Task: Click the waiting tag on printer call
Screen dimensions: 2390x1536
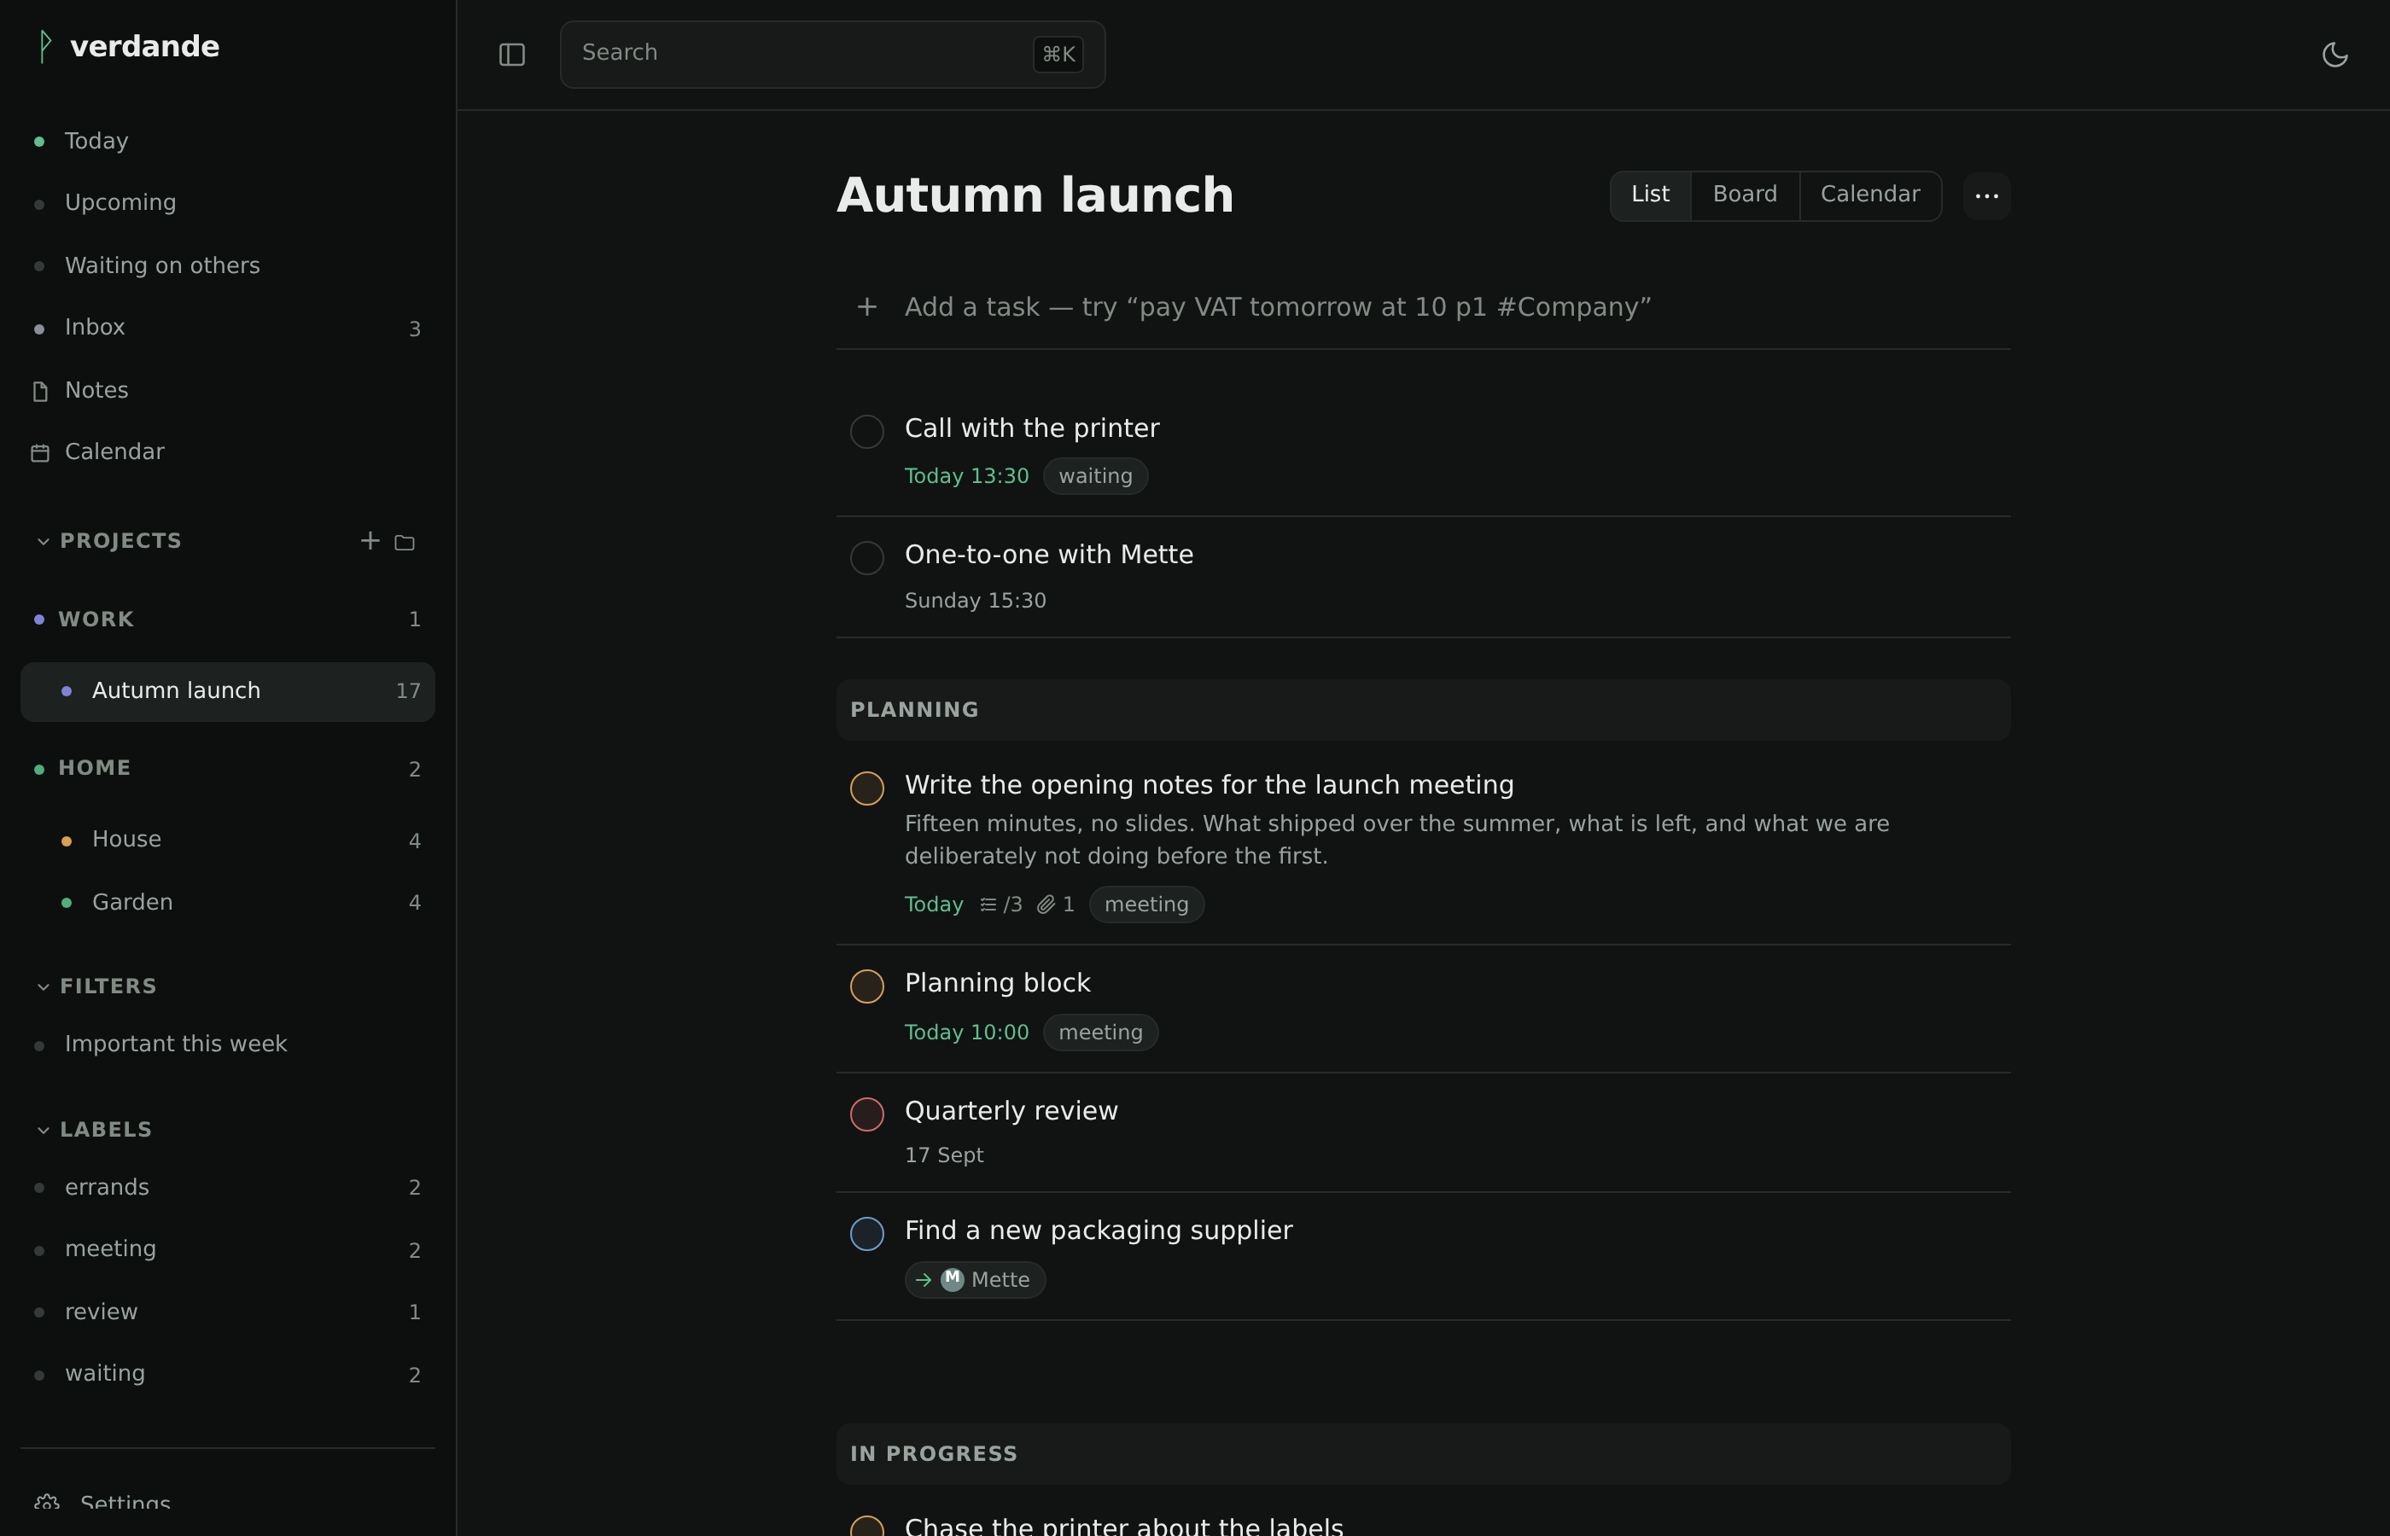Action: [1095, 476]
